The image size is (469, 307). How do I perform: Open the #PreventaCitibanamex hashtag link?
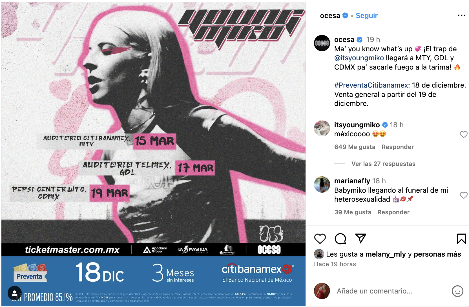pos(371,85)
